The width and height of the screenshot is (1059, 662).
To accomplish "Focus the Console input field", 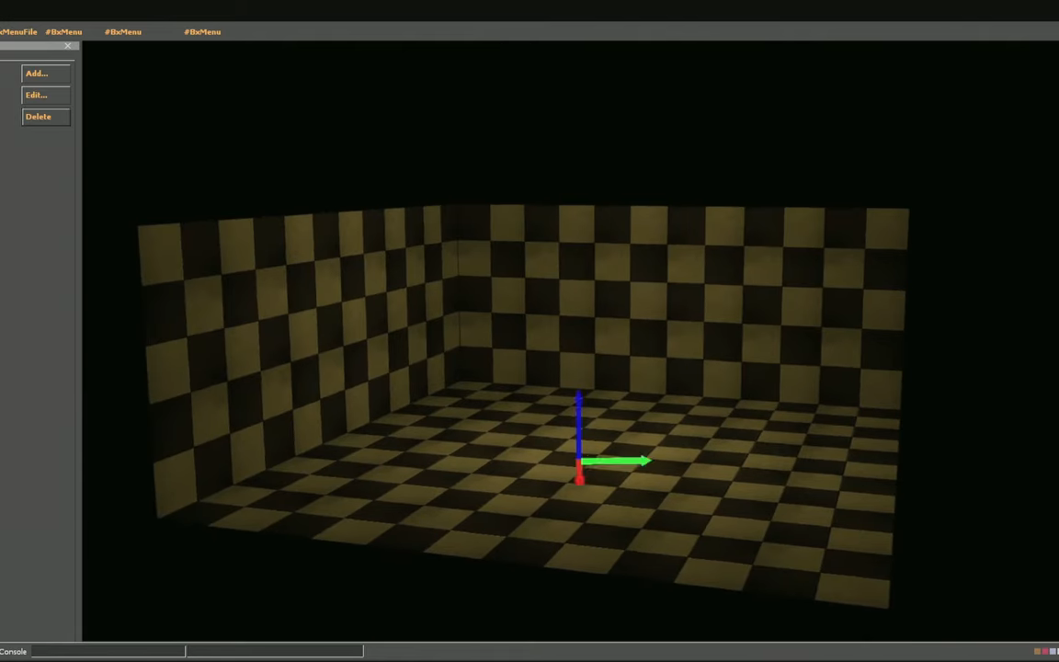I will (x=108, y=652).
